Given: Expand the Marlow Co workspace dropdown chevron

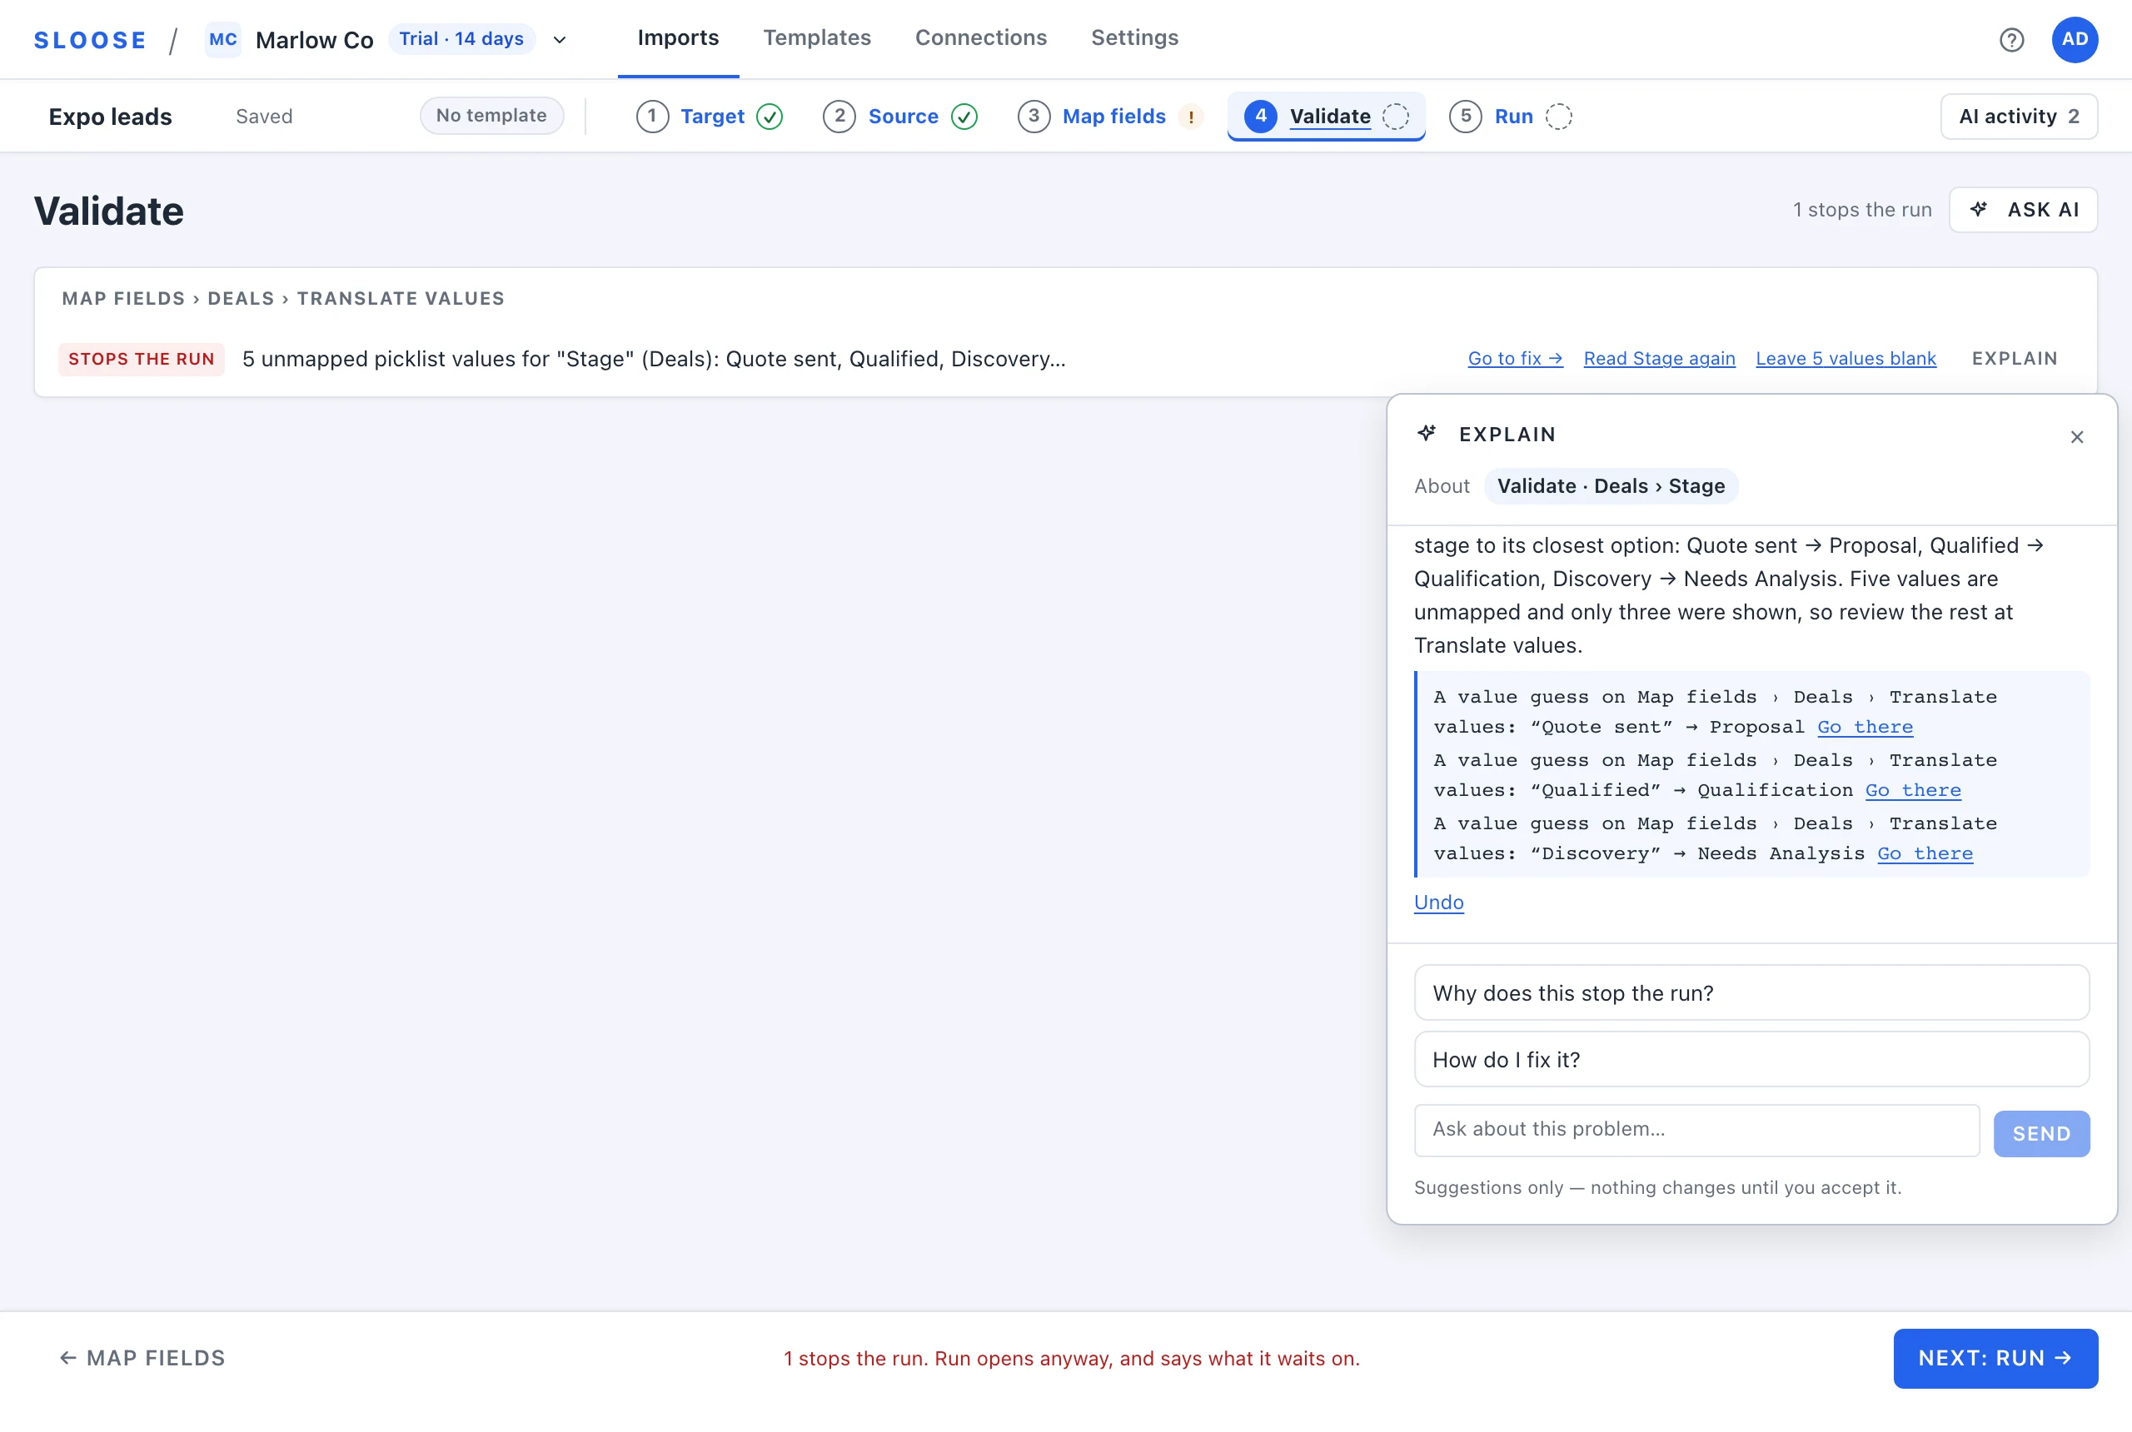Looking at the screenshot, I should click(560, 40).
